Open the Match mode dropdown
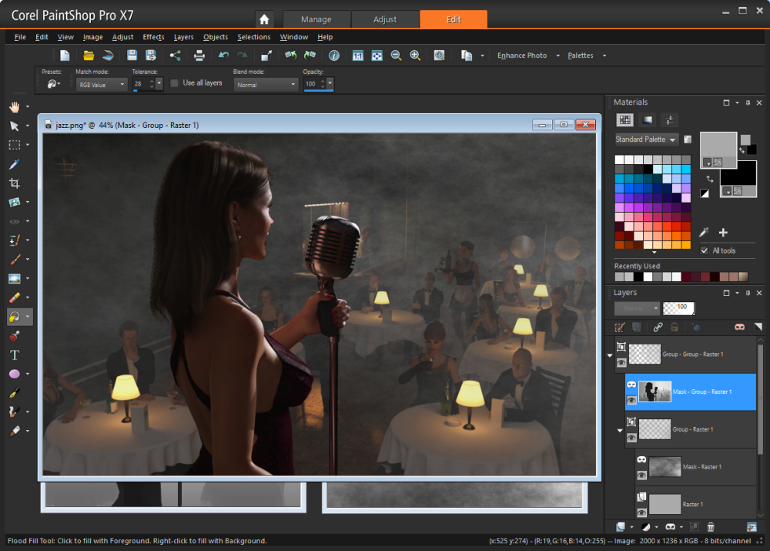This screenshot has height=551, width=770. pyautogui.click(x=102, y=85)
